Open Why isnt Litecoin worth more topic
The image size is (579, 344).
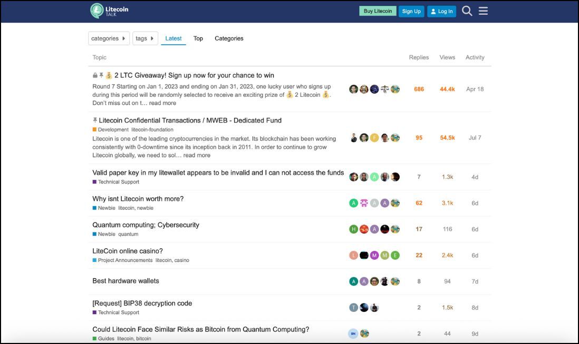click(x=138, y=199)
